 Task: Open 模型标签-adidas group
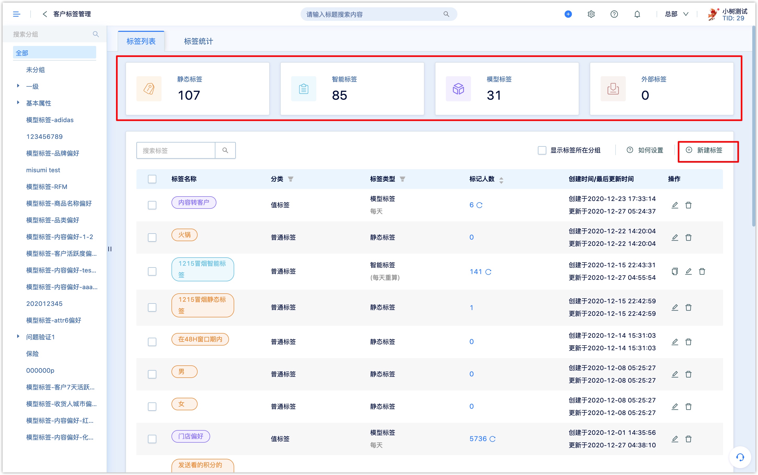pyautogui.click(x=50, y=120)
